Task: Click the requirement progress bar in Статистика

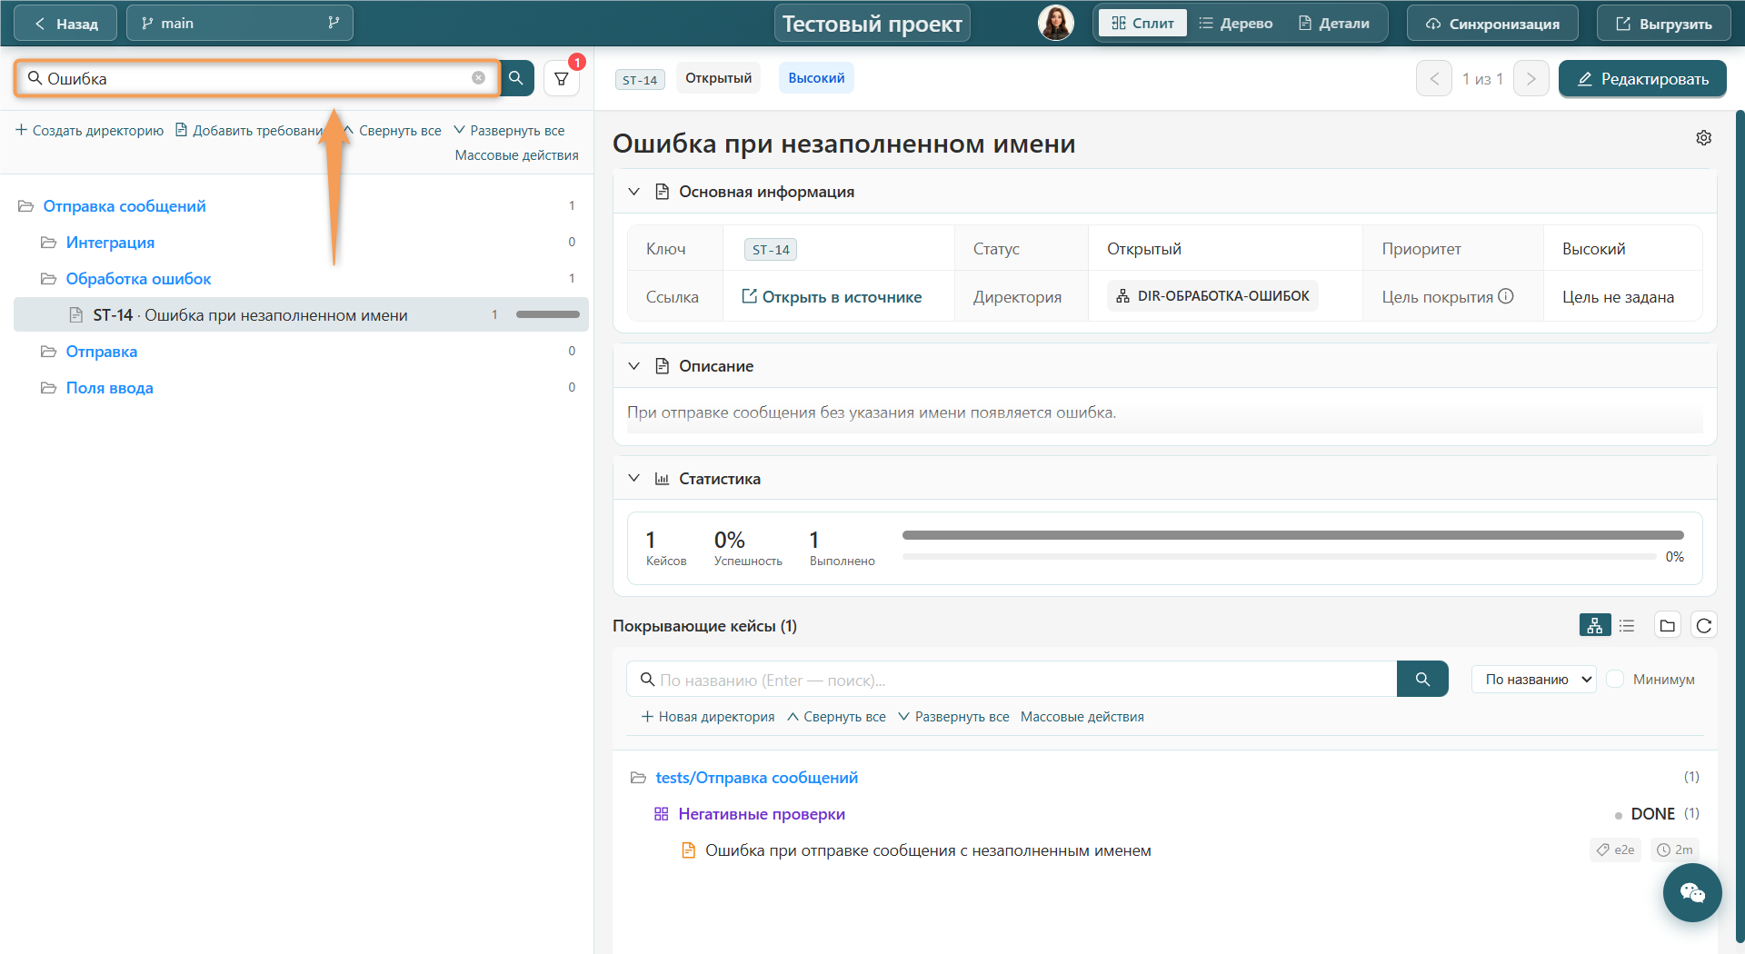Action: pyautogui.click(x=1292, y=535)
